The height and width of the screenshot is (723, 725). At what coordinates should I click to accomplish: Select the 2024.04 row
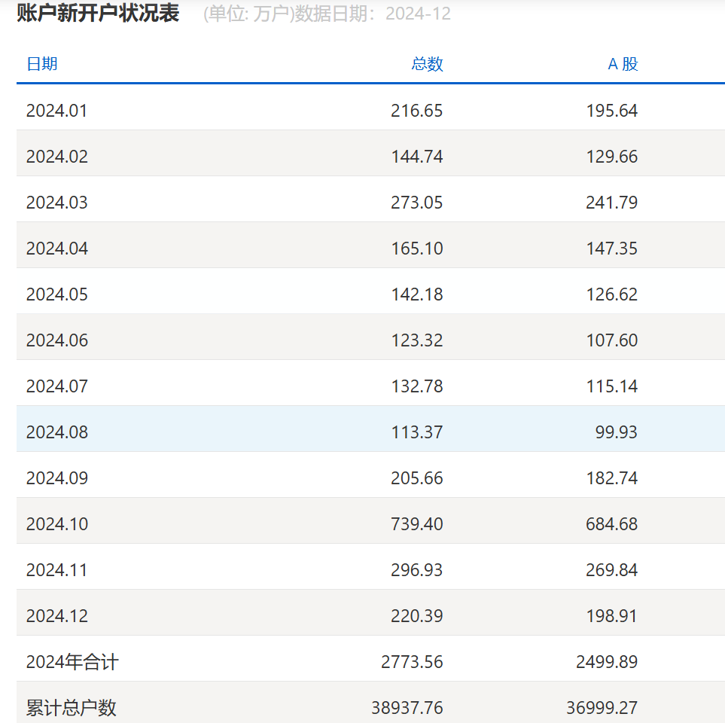56,248
